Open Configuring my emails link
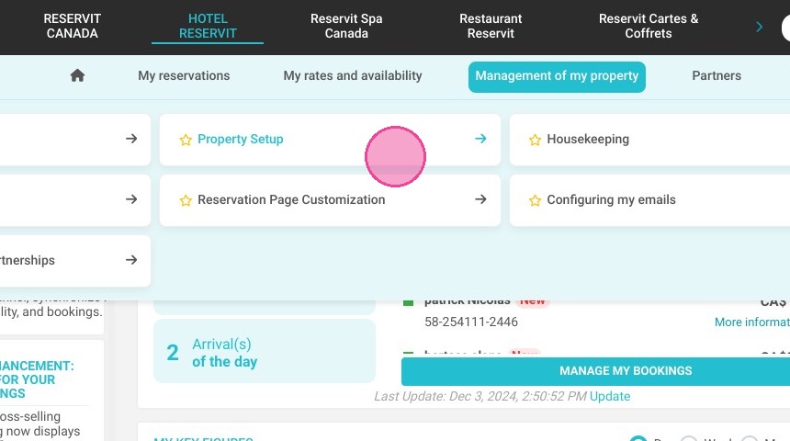This screenshot has height=441, width=790. 611,199
